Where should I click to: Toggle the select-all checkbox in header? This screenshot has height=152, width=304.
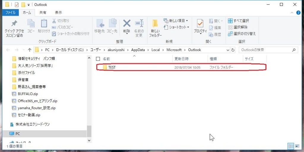tap(98, 59)
